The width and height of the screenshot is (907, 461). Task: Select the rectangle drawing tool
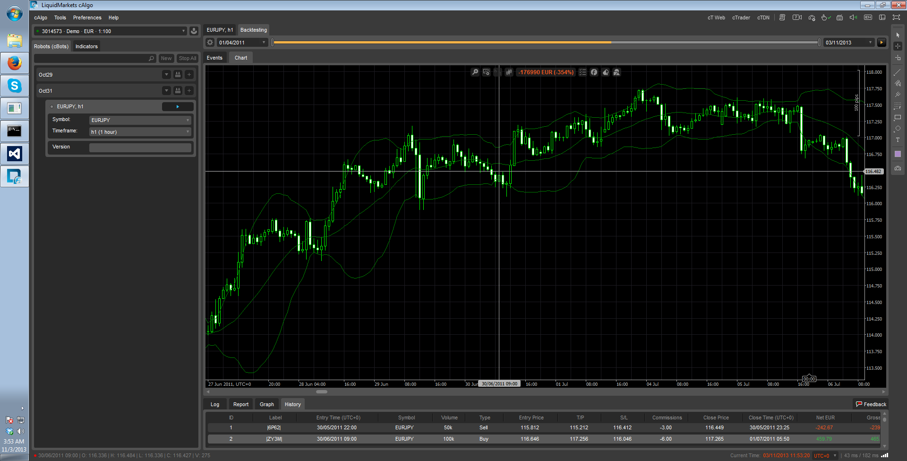(x=898, y=117)
